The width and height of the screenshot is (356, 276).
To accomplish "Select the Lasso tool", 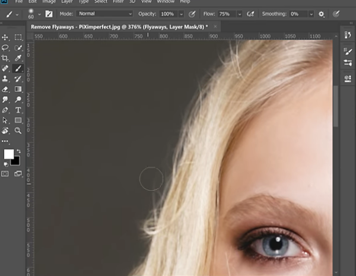I will pyautogui.click(x=5, y=47).
